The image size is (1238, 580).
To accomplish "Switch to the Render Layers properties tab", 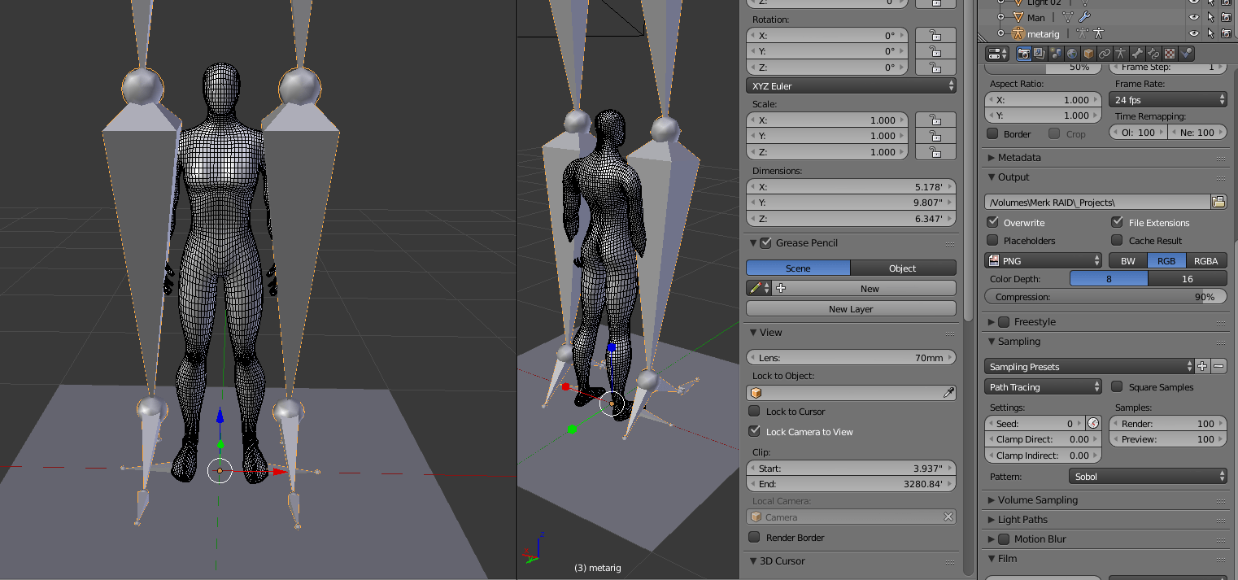I will coord(1040,54).
